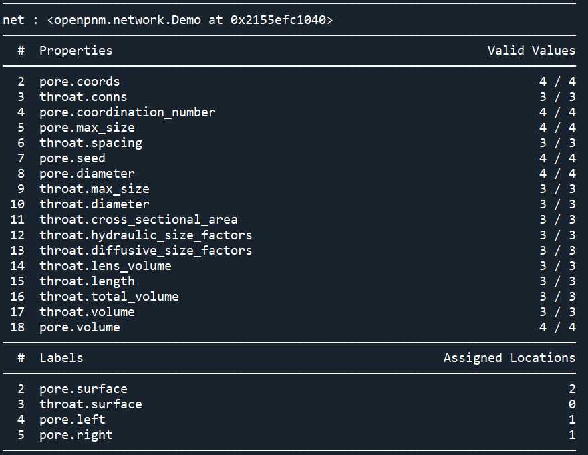Image resolution: width=588 pixels, height=455 pixels.
Task: Click the pore.seed property name
Action: pyautogui.click(x=72, y=158)
